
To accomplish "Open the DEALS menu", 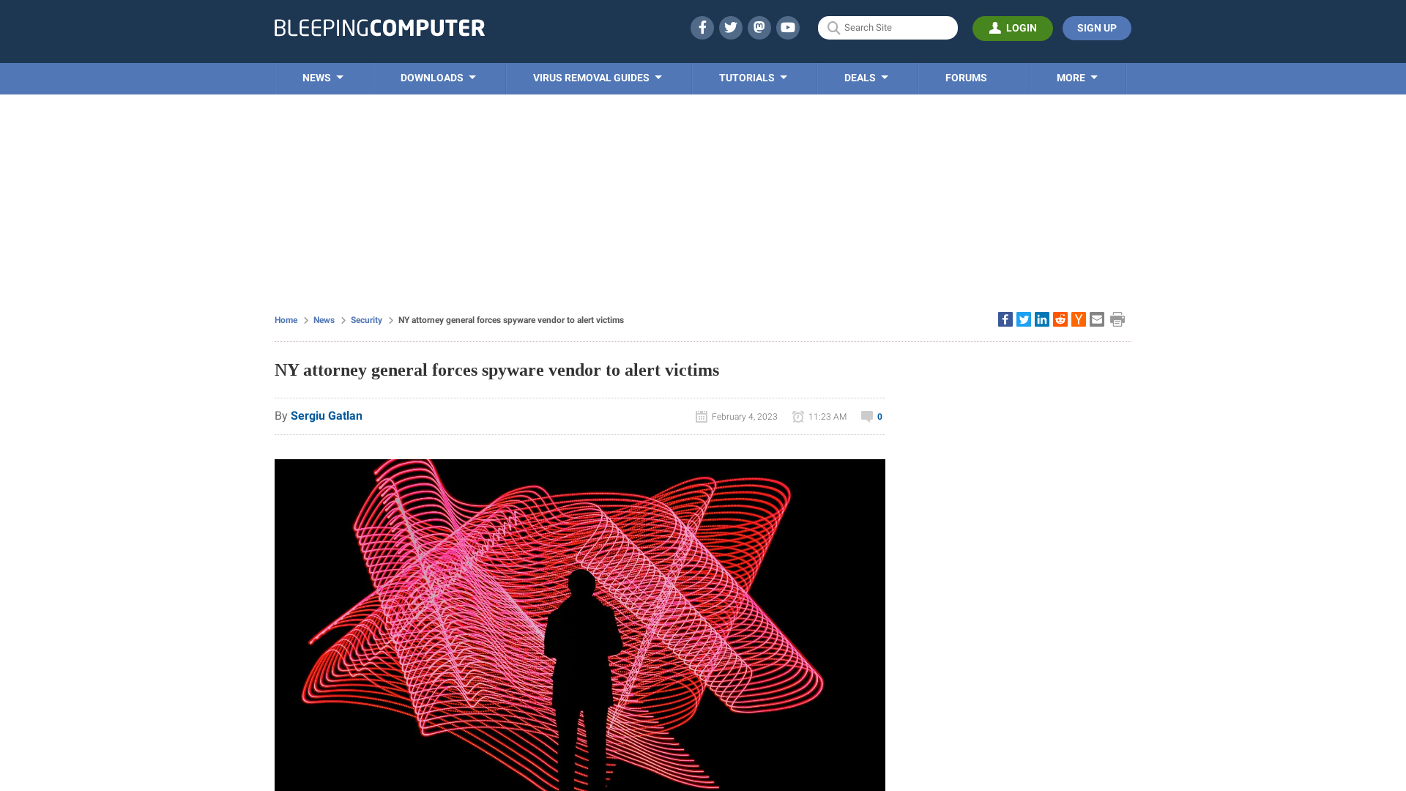I will tap(866, 78).
